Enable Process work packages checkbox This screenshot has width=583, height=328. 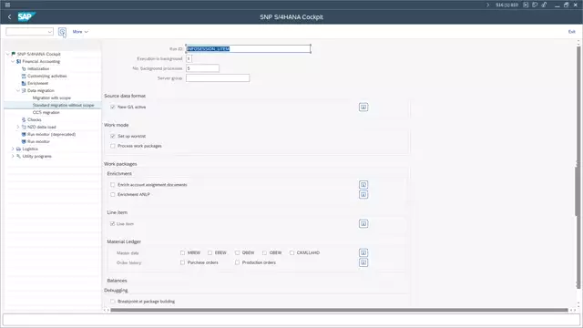(x=113, y=146)
